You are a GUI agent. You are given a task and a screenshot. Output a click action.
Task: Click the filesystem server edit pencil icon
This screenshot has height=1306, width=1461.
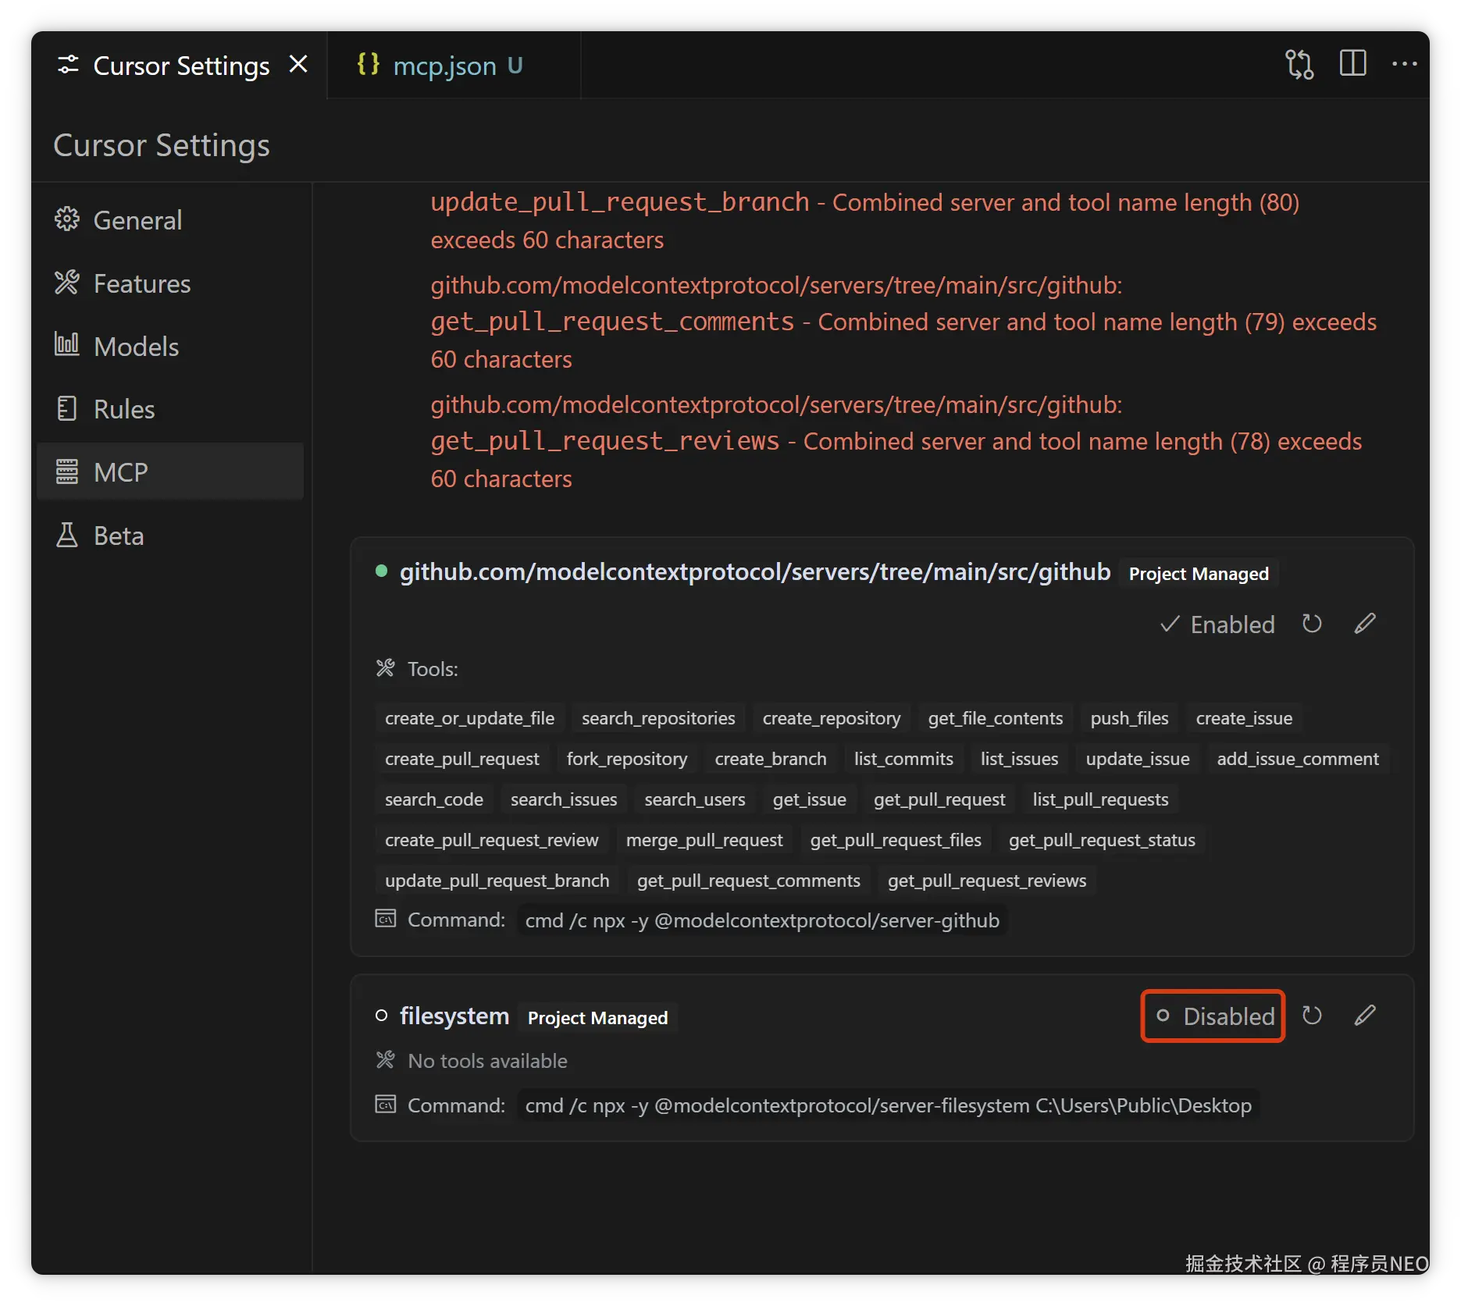click(x=1364, y=1016)
